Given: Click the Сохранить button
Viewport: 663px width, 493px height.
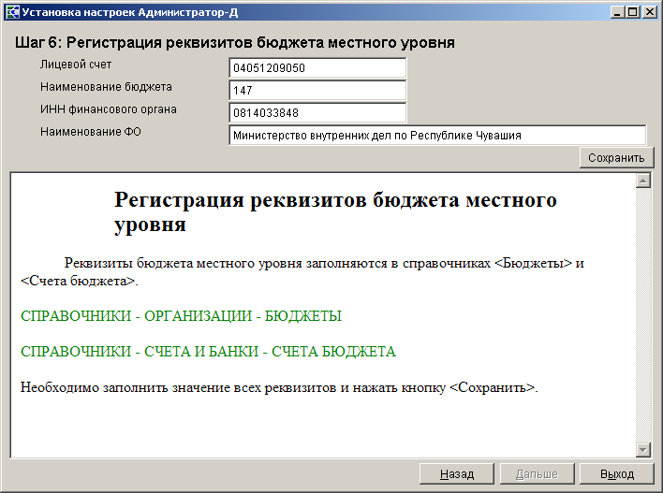Looking at the screenshot, I should coord(616,158).
